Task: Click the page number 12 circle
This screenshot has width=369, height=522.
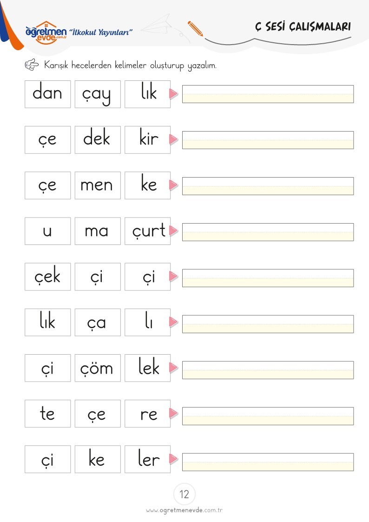Action: [x=184, y=494]
